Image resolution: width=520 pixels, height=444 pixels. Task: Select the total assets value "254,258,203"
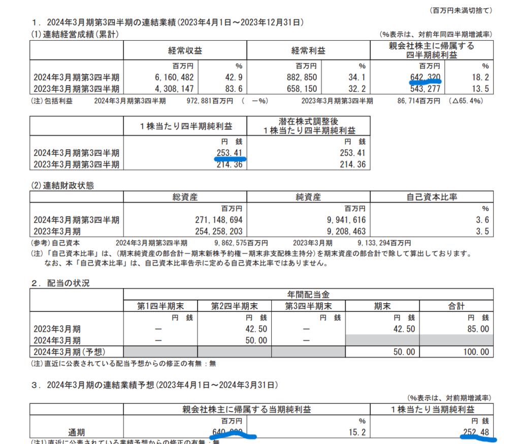[x=219, y=231]
